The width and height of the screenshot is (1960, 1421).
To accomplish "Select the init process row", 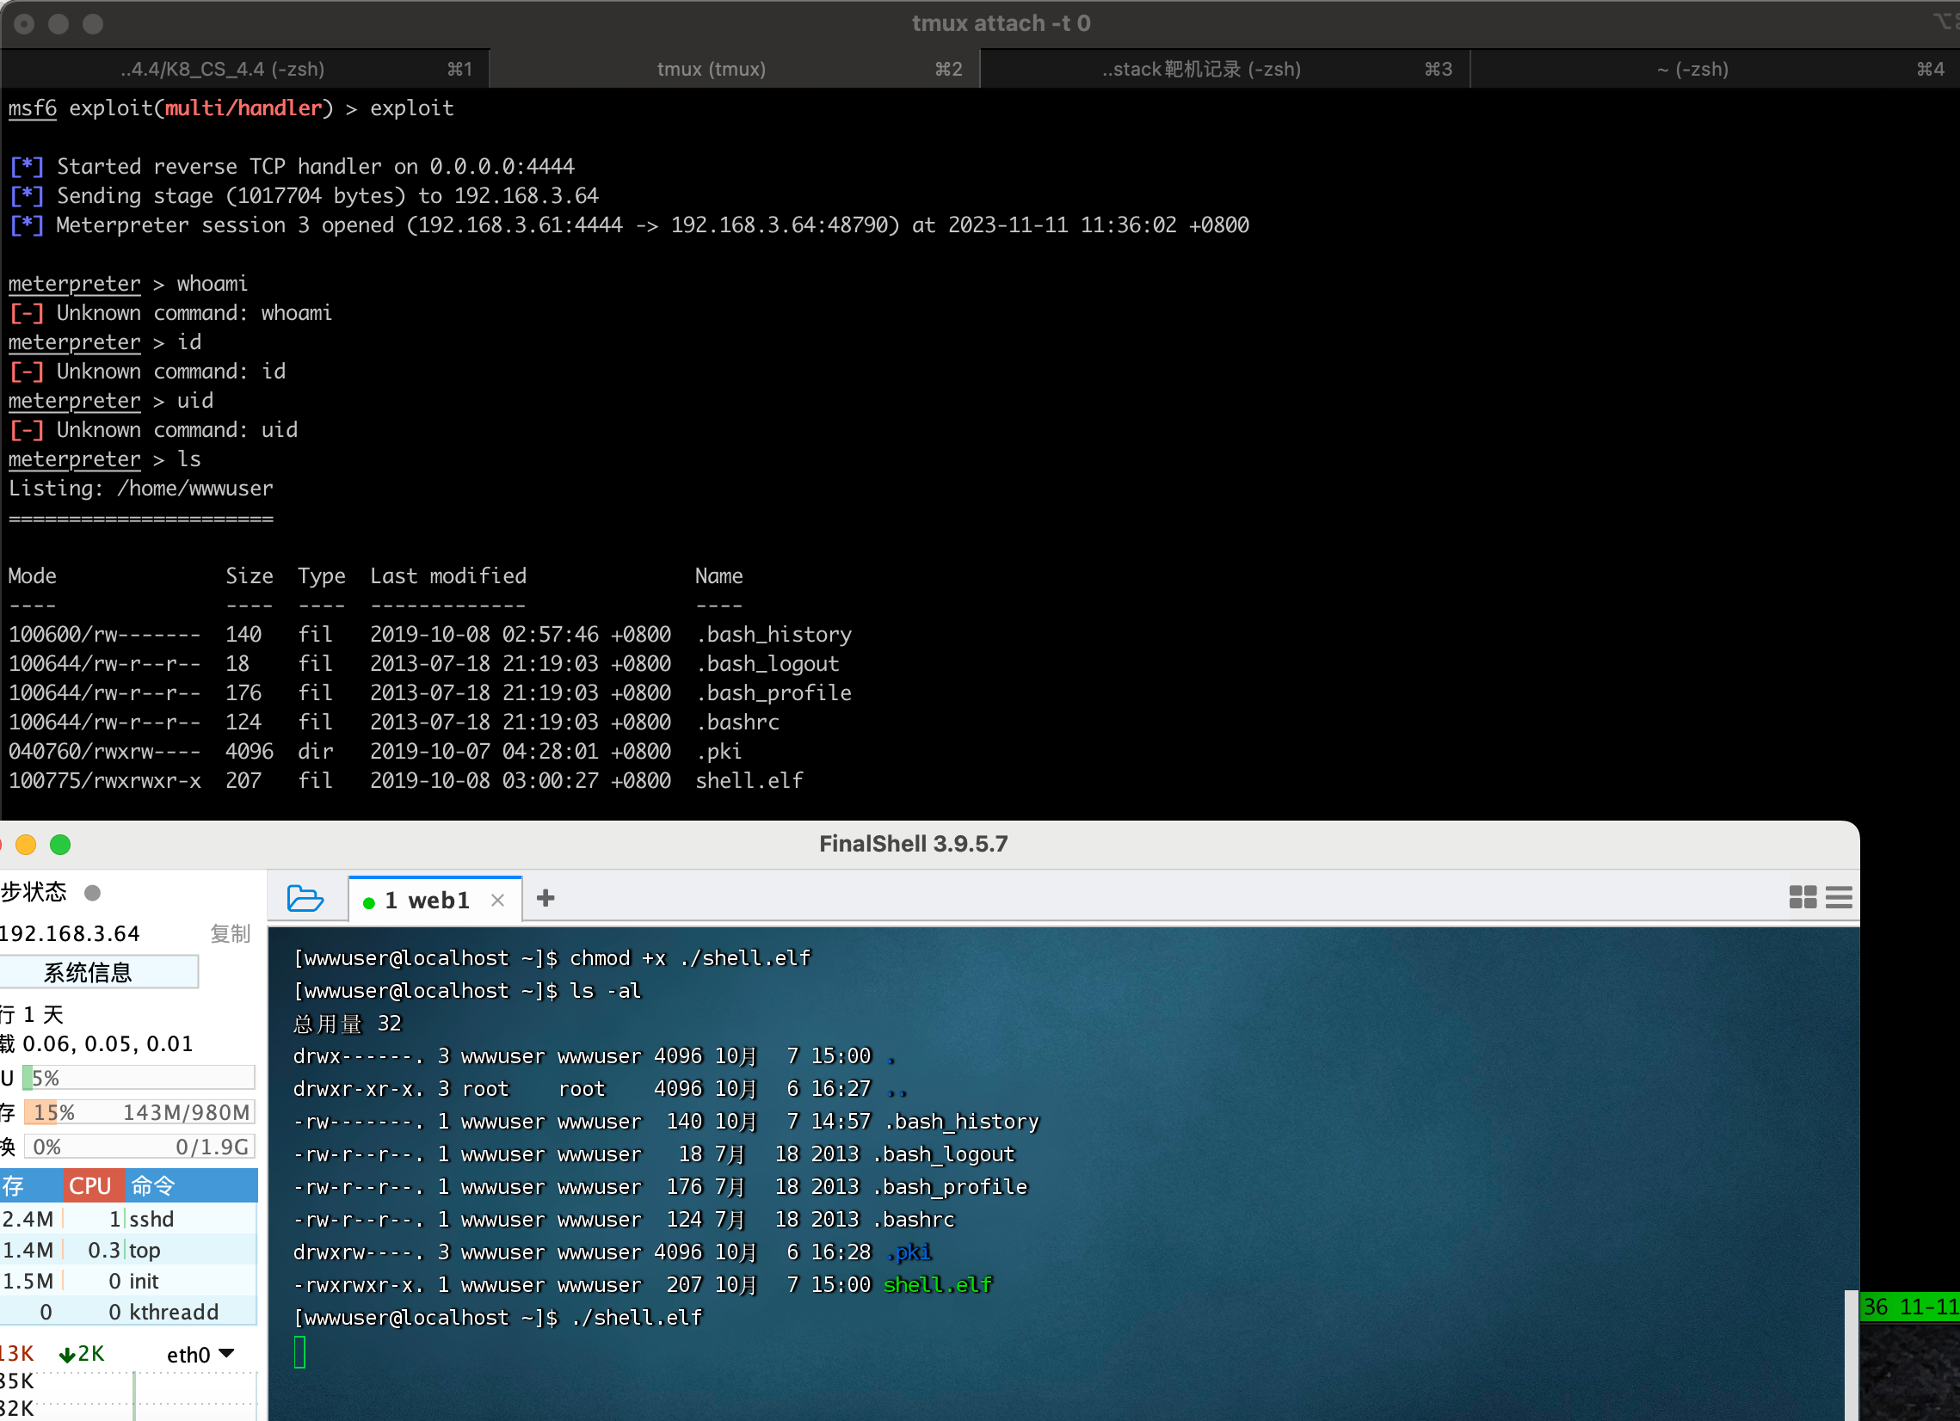I will [129, 1280].
